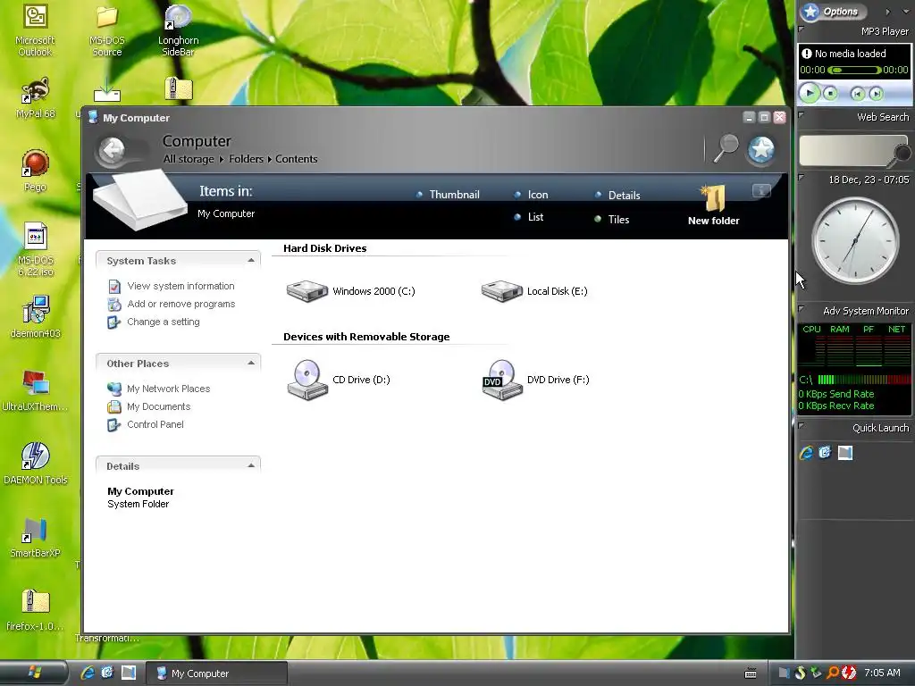
Task: Collapse the Other Places panel
Action: point(251,363)
